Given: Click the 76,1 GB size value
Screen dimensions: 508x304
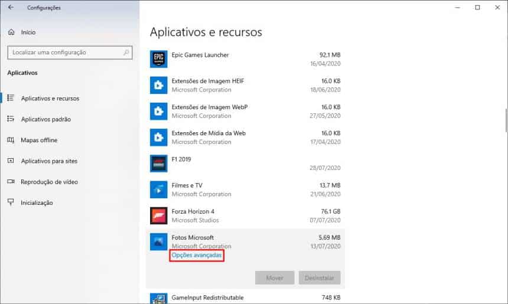Looking at the screenshot, I should point(330,211).
